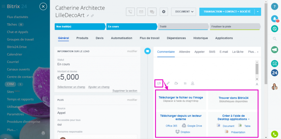
Task: Open notifications bell icon
Action: tap(274, 19)
